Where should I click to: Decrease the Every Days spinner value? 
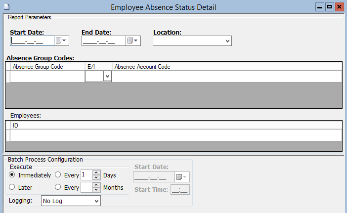pos(96,177)
